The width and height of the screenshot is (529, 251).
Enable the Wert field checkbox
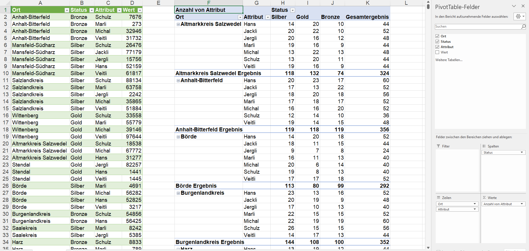pos(437,52)
